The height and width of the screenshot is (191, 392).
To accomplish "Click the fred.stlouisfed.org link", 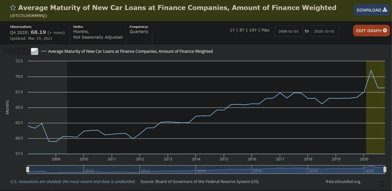I will point(343,182).
